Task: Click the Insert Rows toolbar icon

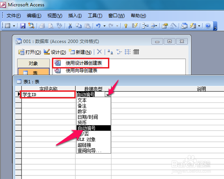Action: pos(145,26)
